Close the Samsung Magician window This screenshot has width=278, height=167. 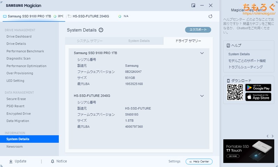[x=211, y=6]
